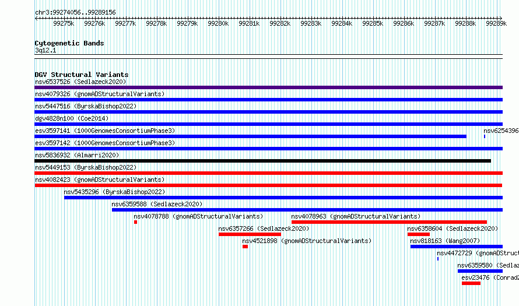Click the blue nsv6359580 variant bar
Screen dimensions: 519x306
pyautogui.click(x=481, y=271)
